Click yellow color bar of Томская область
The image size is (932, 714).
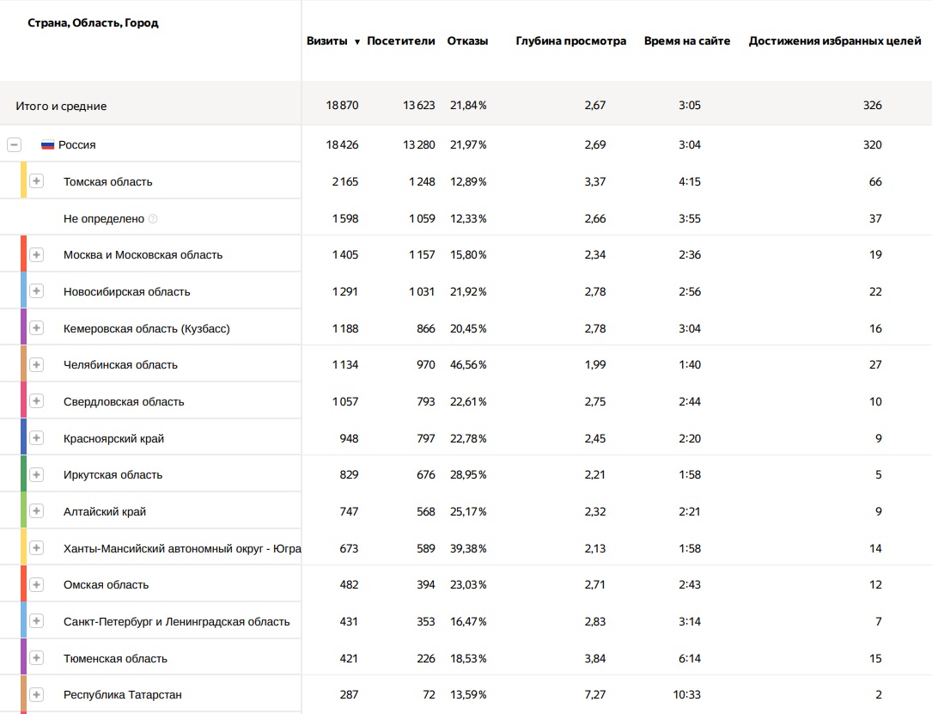coord(24,181)
